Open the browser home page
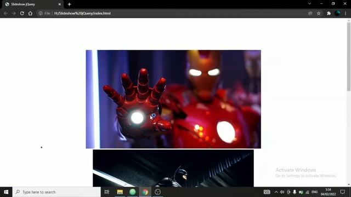351x197 pixels. coord(30,13)
